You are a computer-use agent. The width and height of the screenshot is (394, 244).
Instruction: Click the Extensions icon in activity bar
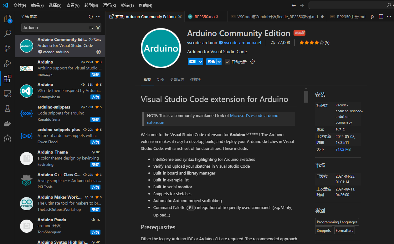pos(8,79)
